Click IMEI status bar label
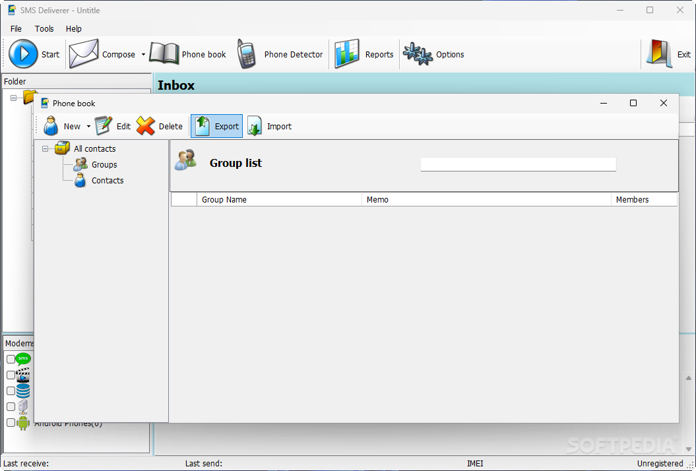The height and width of the screenshot is (471, 696). 475,464
